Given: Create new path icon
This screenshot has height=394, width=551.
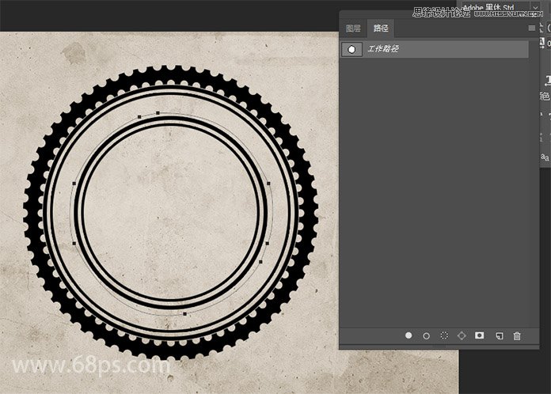Looking at the screenshot, I should [x=499, y=336].
